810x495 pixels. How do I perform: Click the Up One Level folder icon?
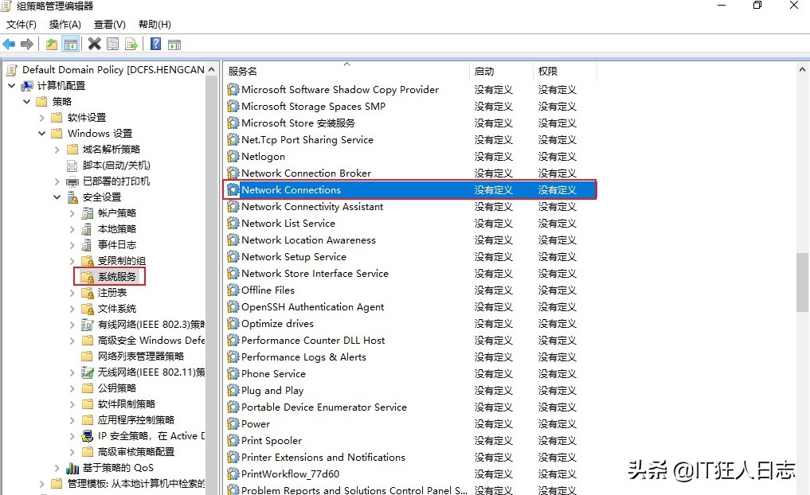point(52,45)
